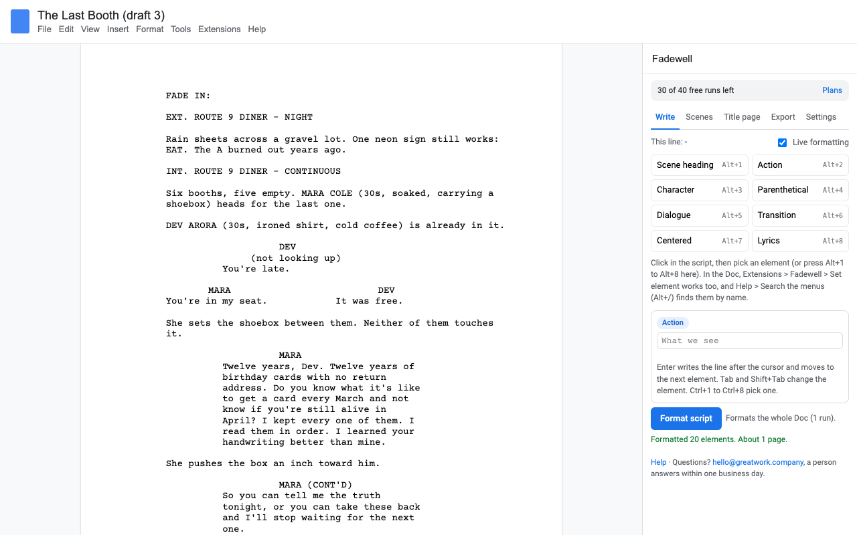Open the Insert menu
The image size is (857, 535).
[118, 29]
